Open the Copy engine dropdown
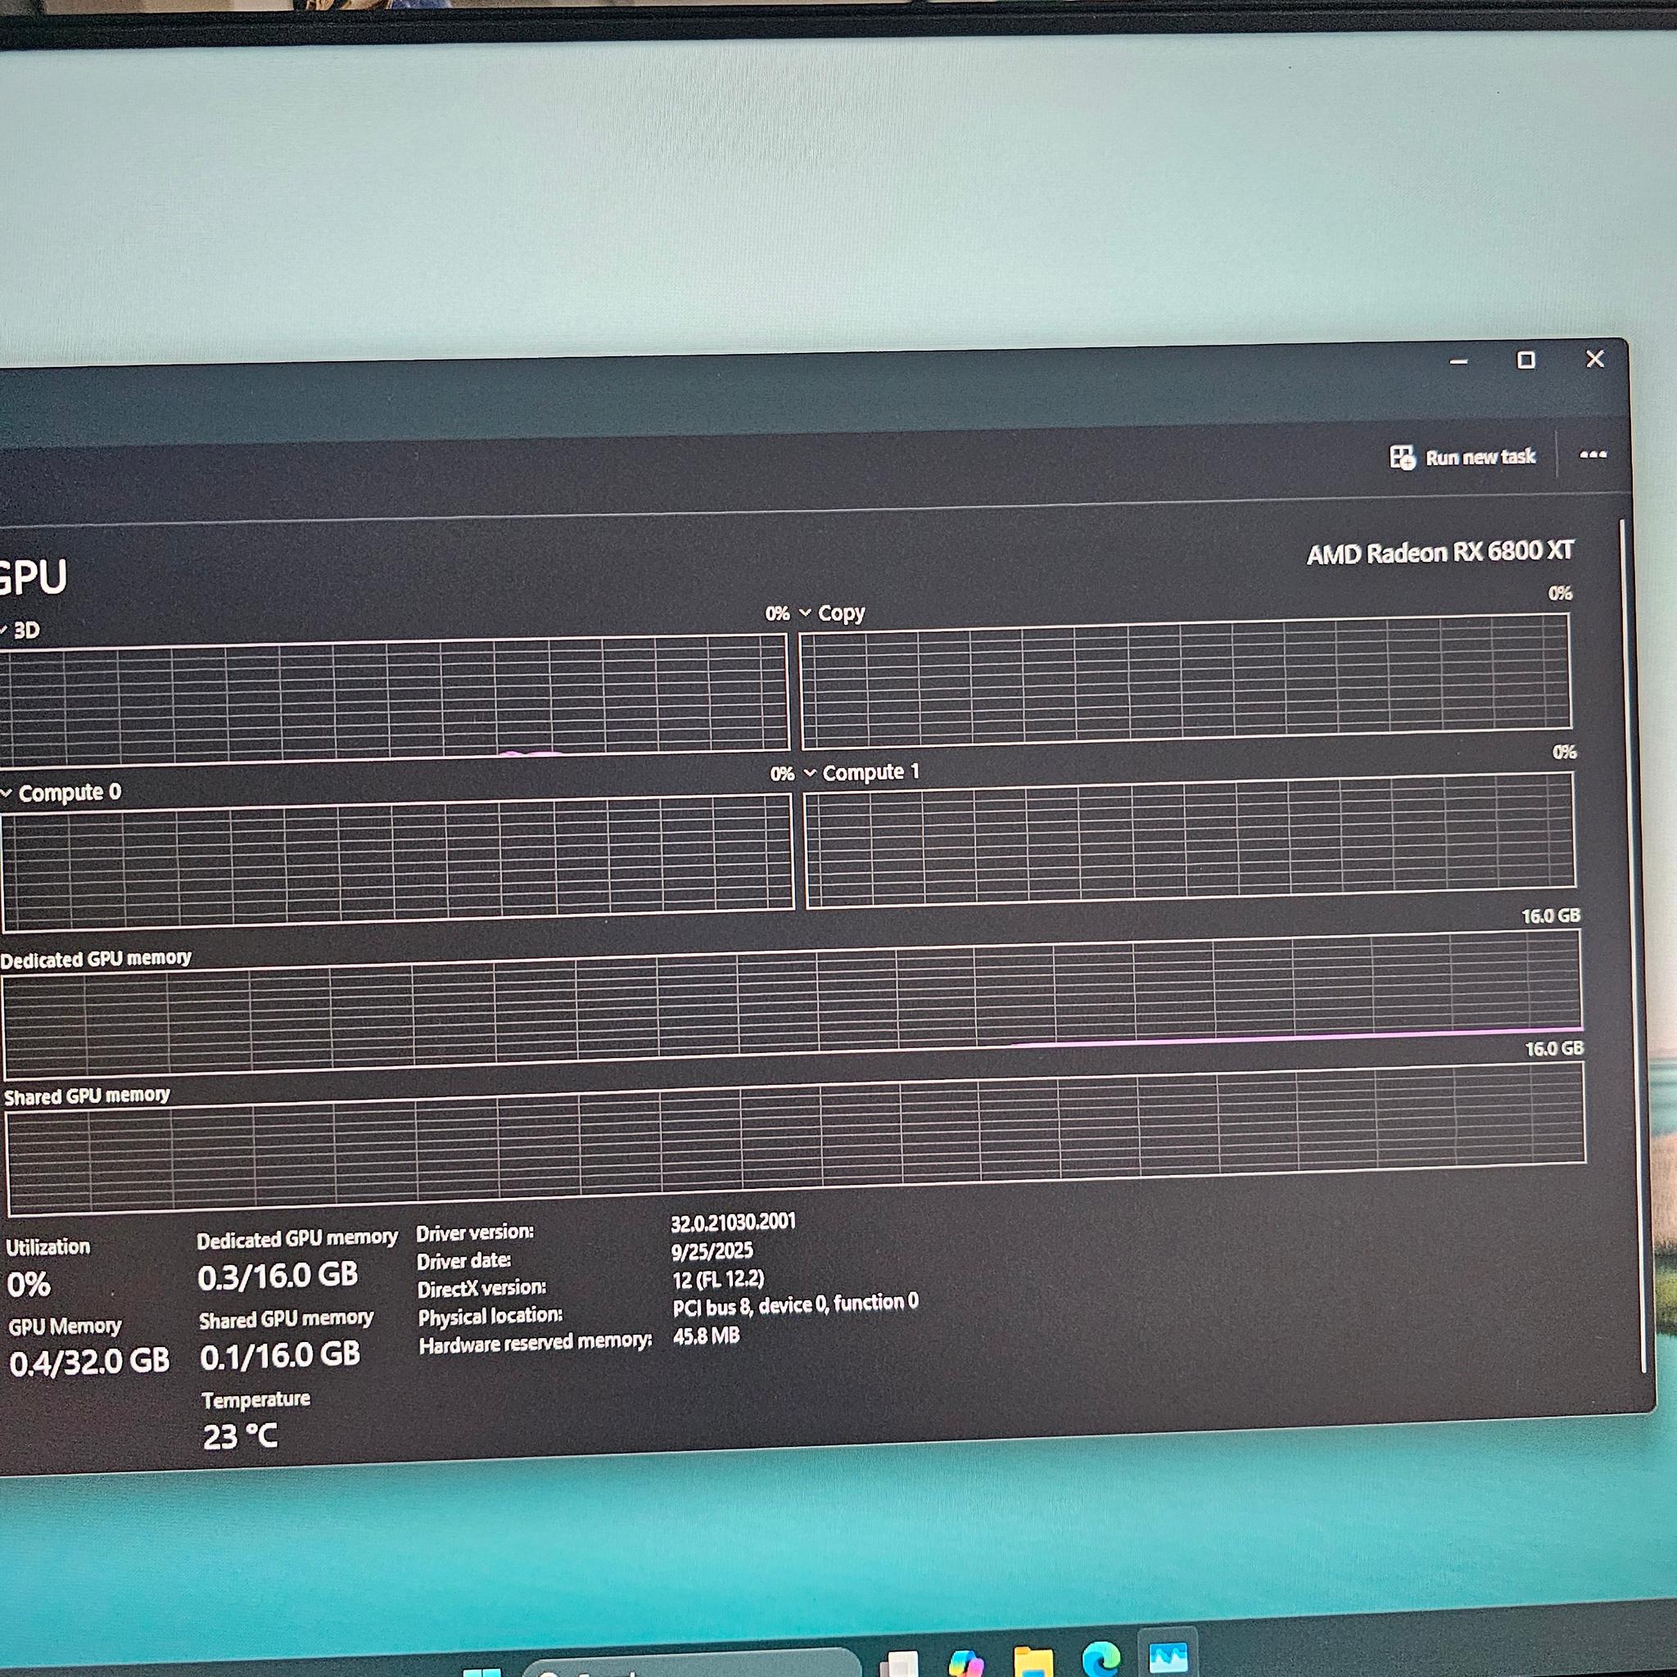Viewport: 1677px width, 1677px height. coord(805,612)
